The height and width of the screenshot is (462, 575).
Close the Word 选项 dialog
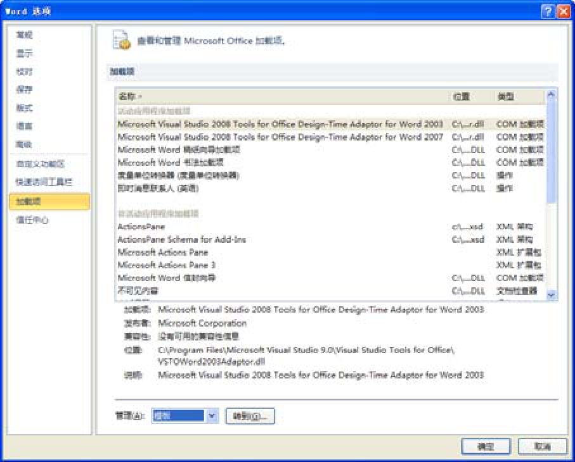(564, 12)
